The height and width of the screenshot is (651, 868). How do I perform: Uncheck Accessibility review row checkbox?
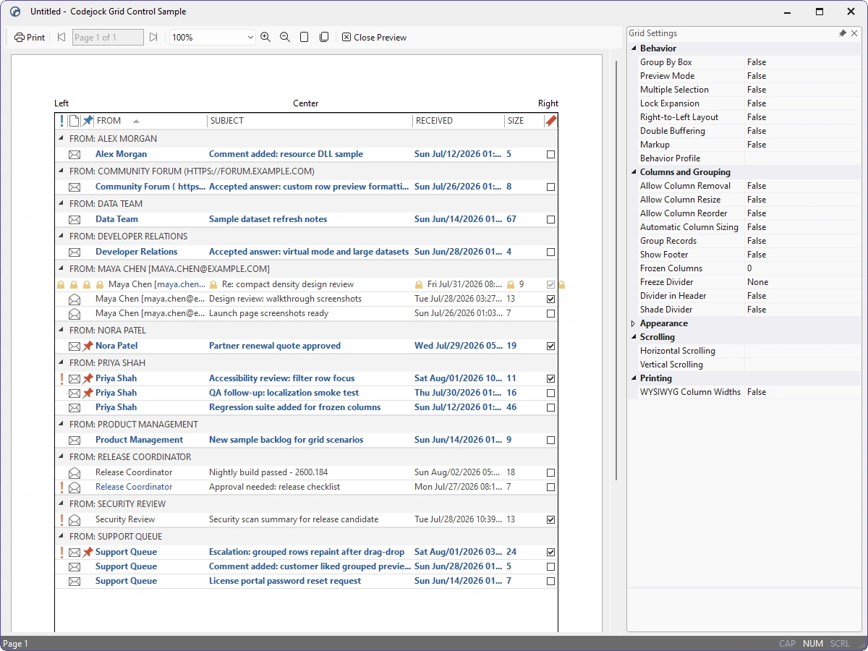[x=550, y=378]
